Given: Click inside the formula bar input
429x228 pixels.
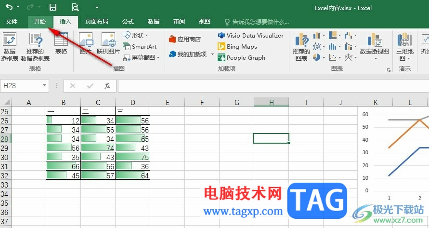Looking at the screenshot, I should pos(273,86).
